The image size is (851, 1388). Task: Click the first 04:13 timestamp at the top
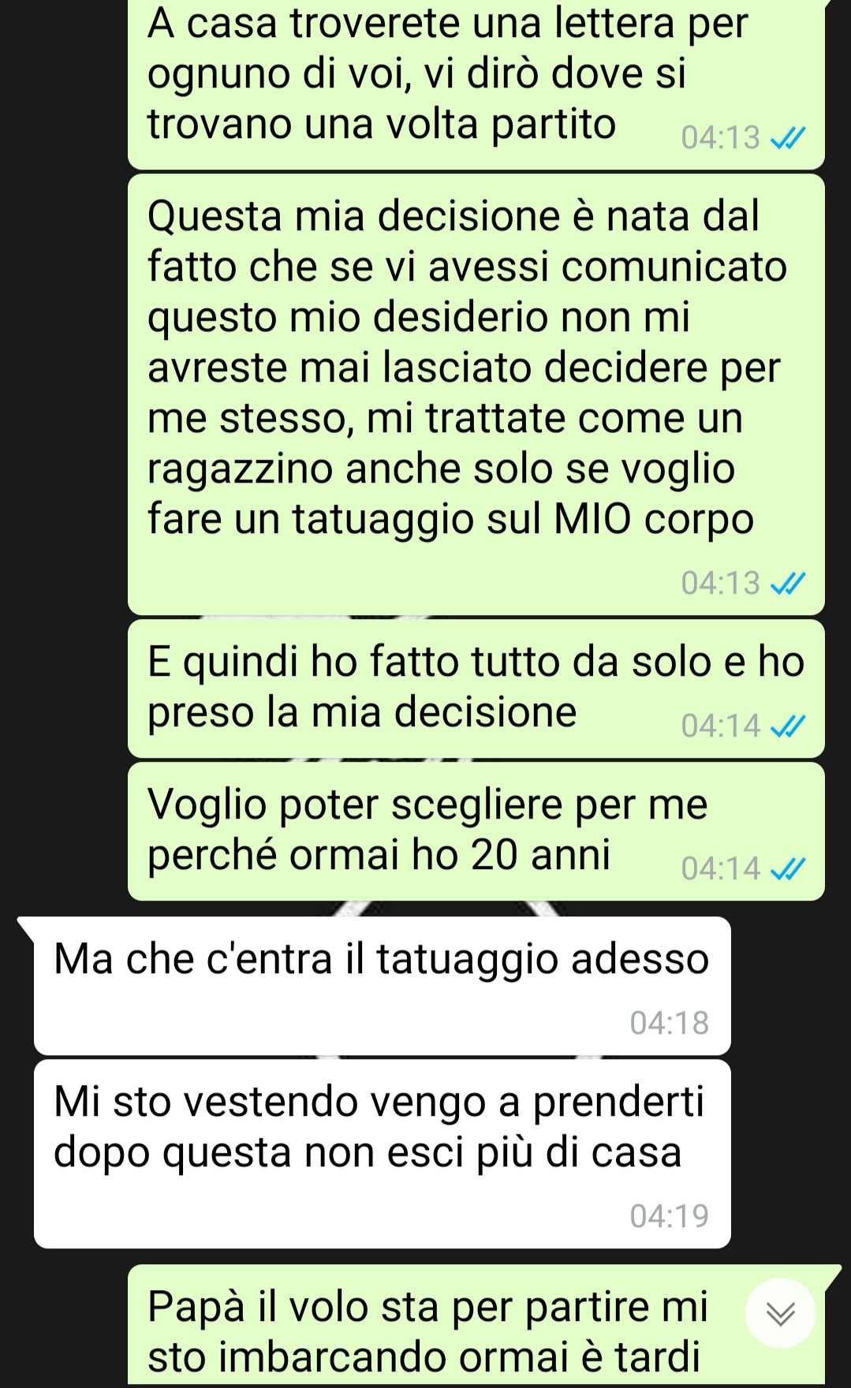click(x=721, y=139)
